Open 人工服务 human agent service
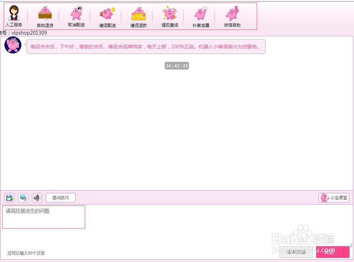 click(14, 16)
